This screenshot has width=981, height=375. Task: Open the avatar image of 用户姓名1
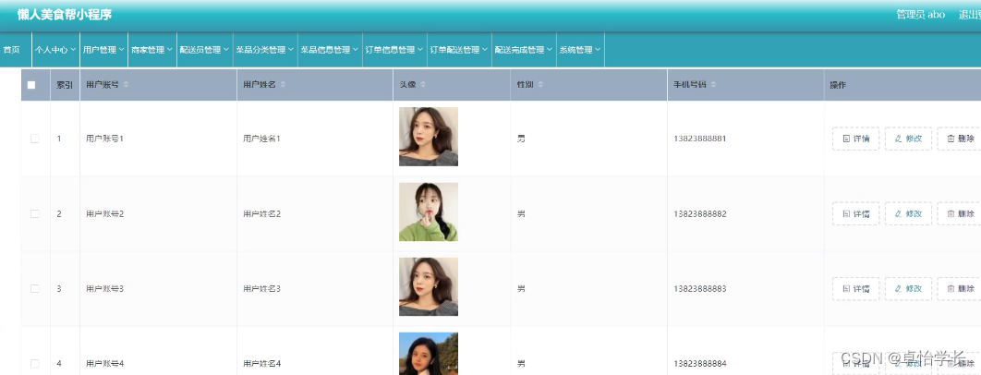429,137
